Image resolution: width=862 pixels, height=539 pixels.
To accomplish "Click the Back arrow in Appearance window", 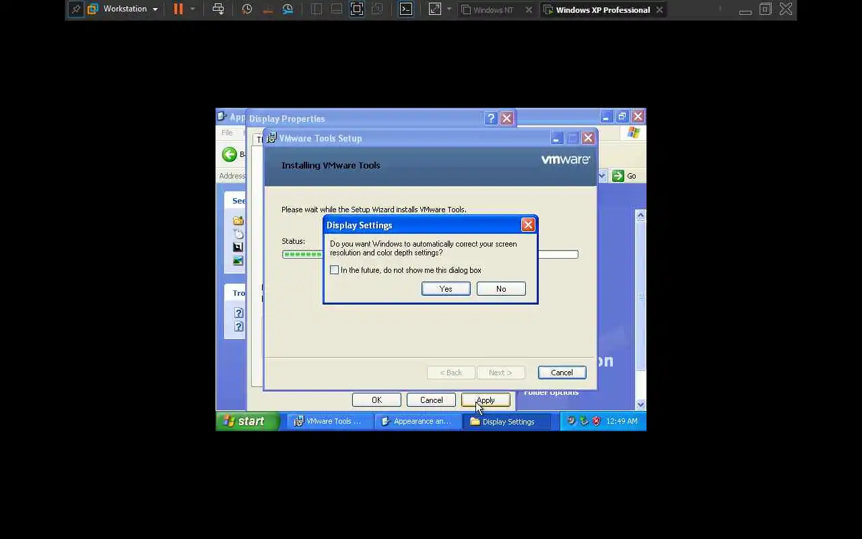I will coord(230,154).
